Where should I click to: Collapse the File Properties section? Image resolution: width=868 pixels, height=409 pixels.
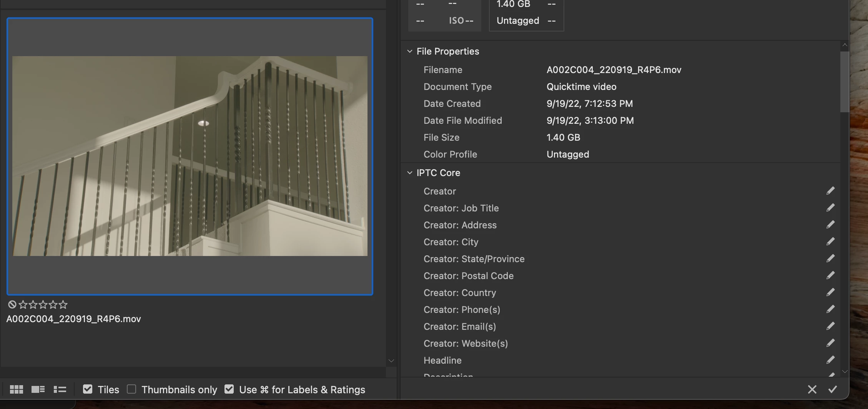pyautogui.click(x=410, y=51)
